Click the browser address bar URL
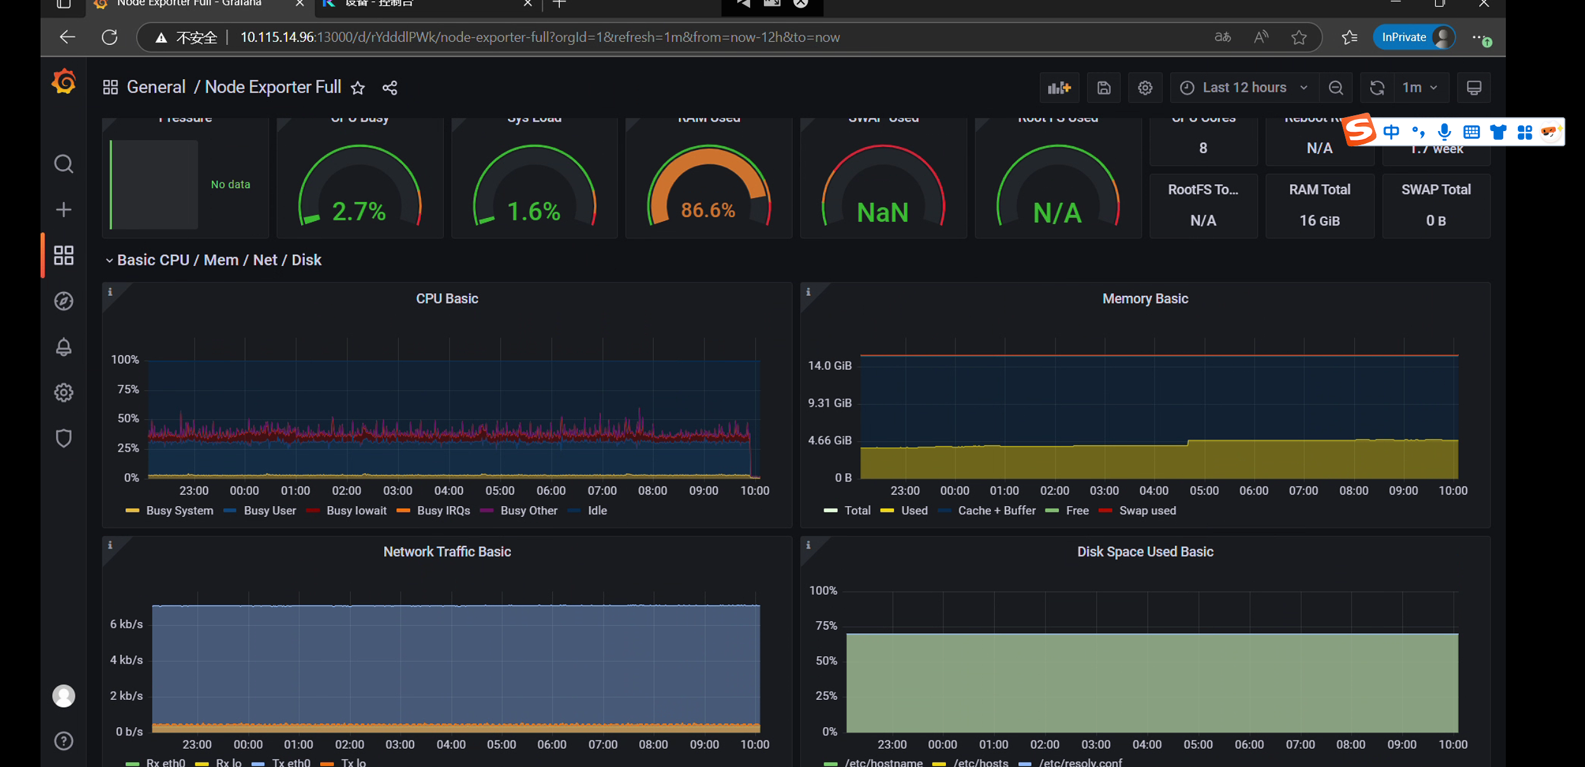Screen dimensions: 1585x767 539,37
